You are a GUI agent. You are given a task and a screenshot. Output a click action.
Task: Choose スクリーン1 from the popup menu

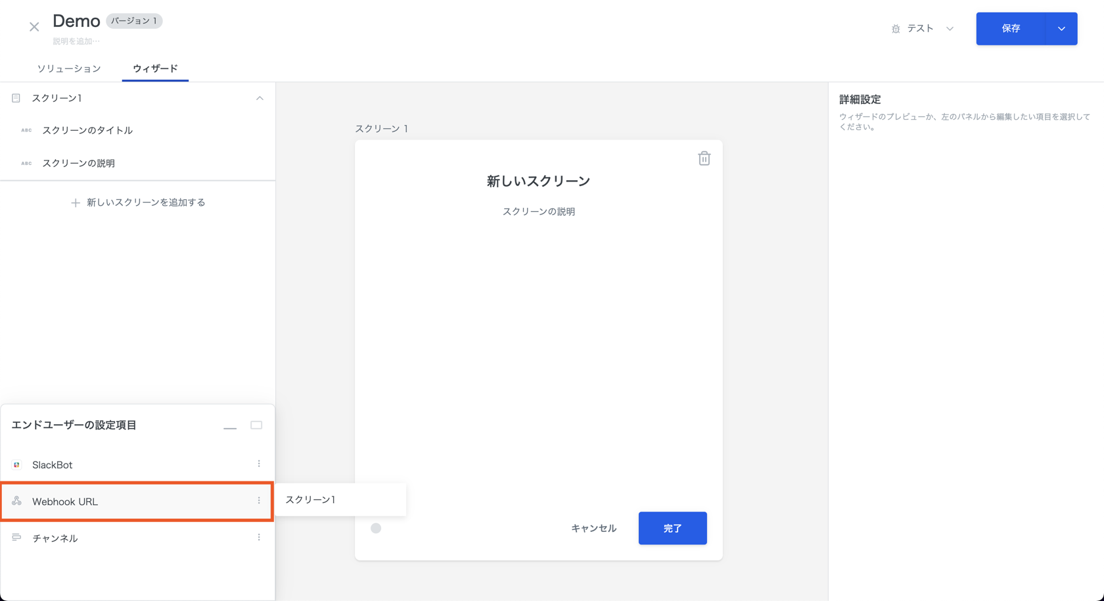pyautogui.click(x=311, y=500)
